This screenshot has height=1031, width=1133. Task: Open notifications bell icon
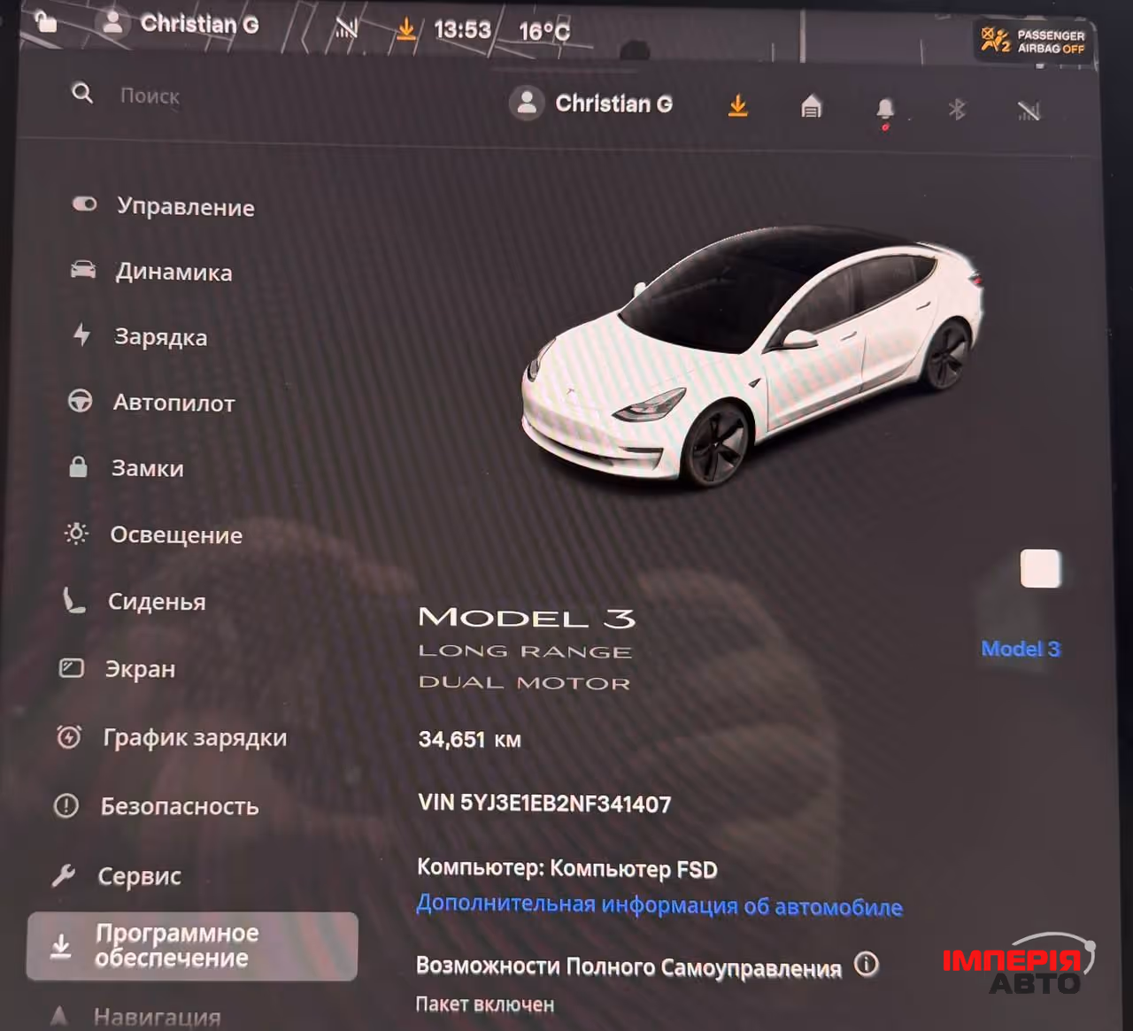[x=885, y=111]
